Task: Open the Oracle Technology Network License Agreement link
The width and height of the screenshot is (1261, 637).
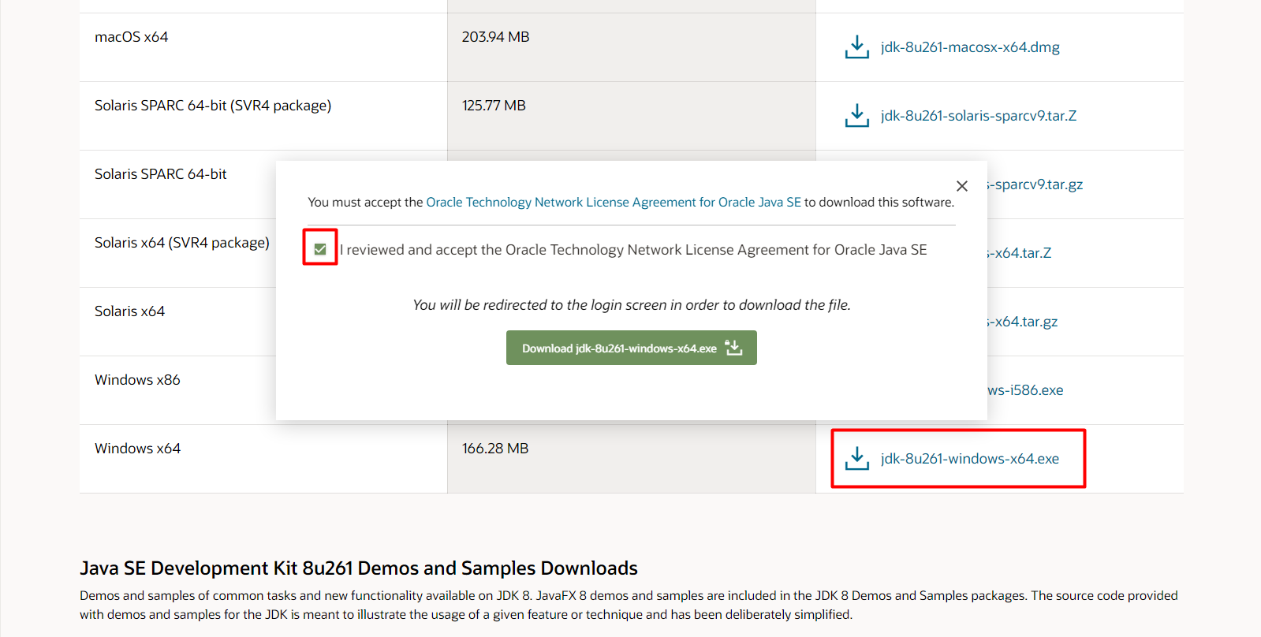Action: [613, 203]
